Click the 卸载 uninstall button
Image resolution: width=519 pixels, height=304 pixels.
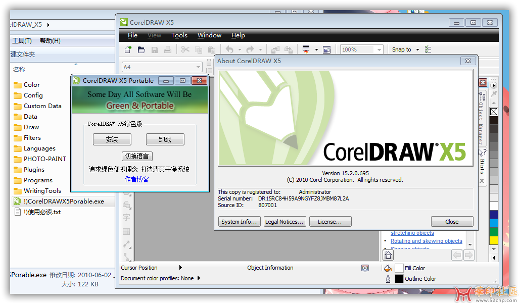click(x=165, y=139)
